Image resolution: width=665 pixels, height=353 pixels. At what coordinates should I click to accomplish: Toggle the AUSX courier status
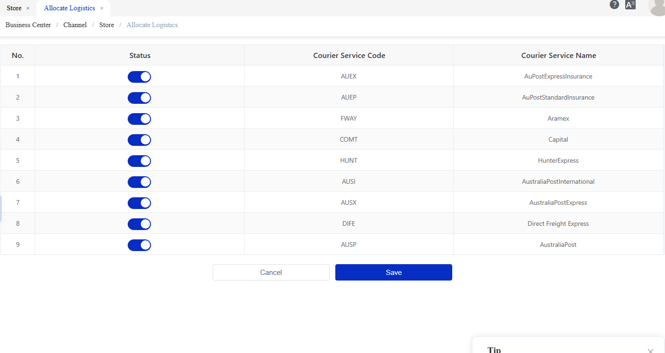coord(139,203)
